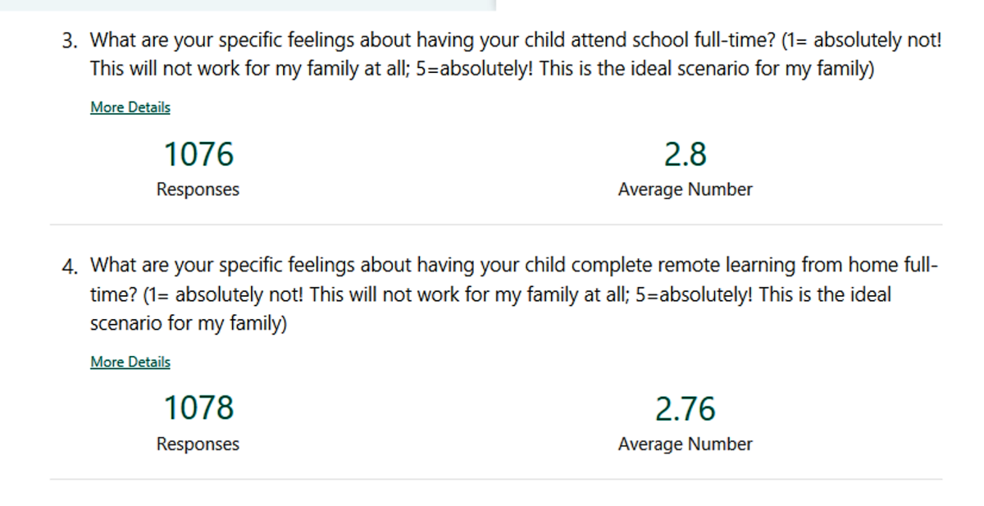
Task: Click Average Number label under 2.76
Action: (685, 444)
